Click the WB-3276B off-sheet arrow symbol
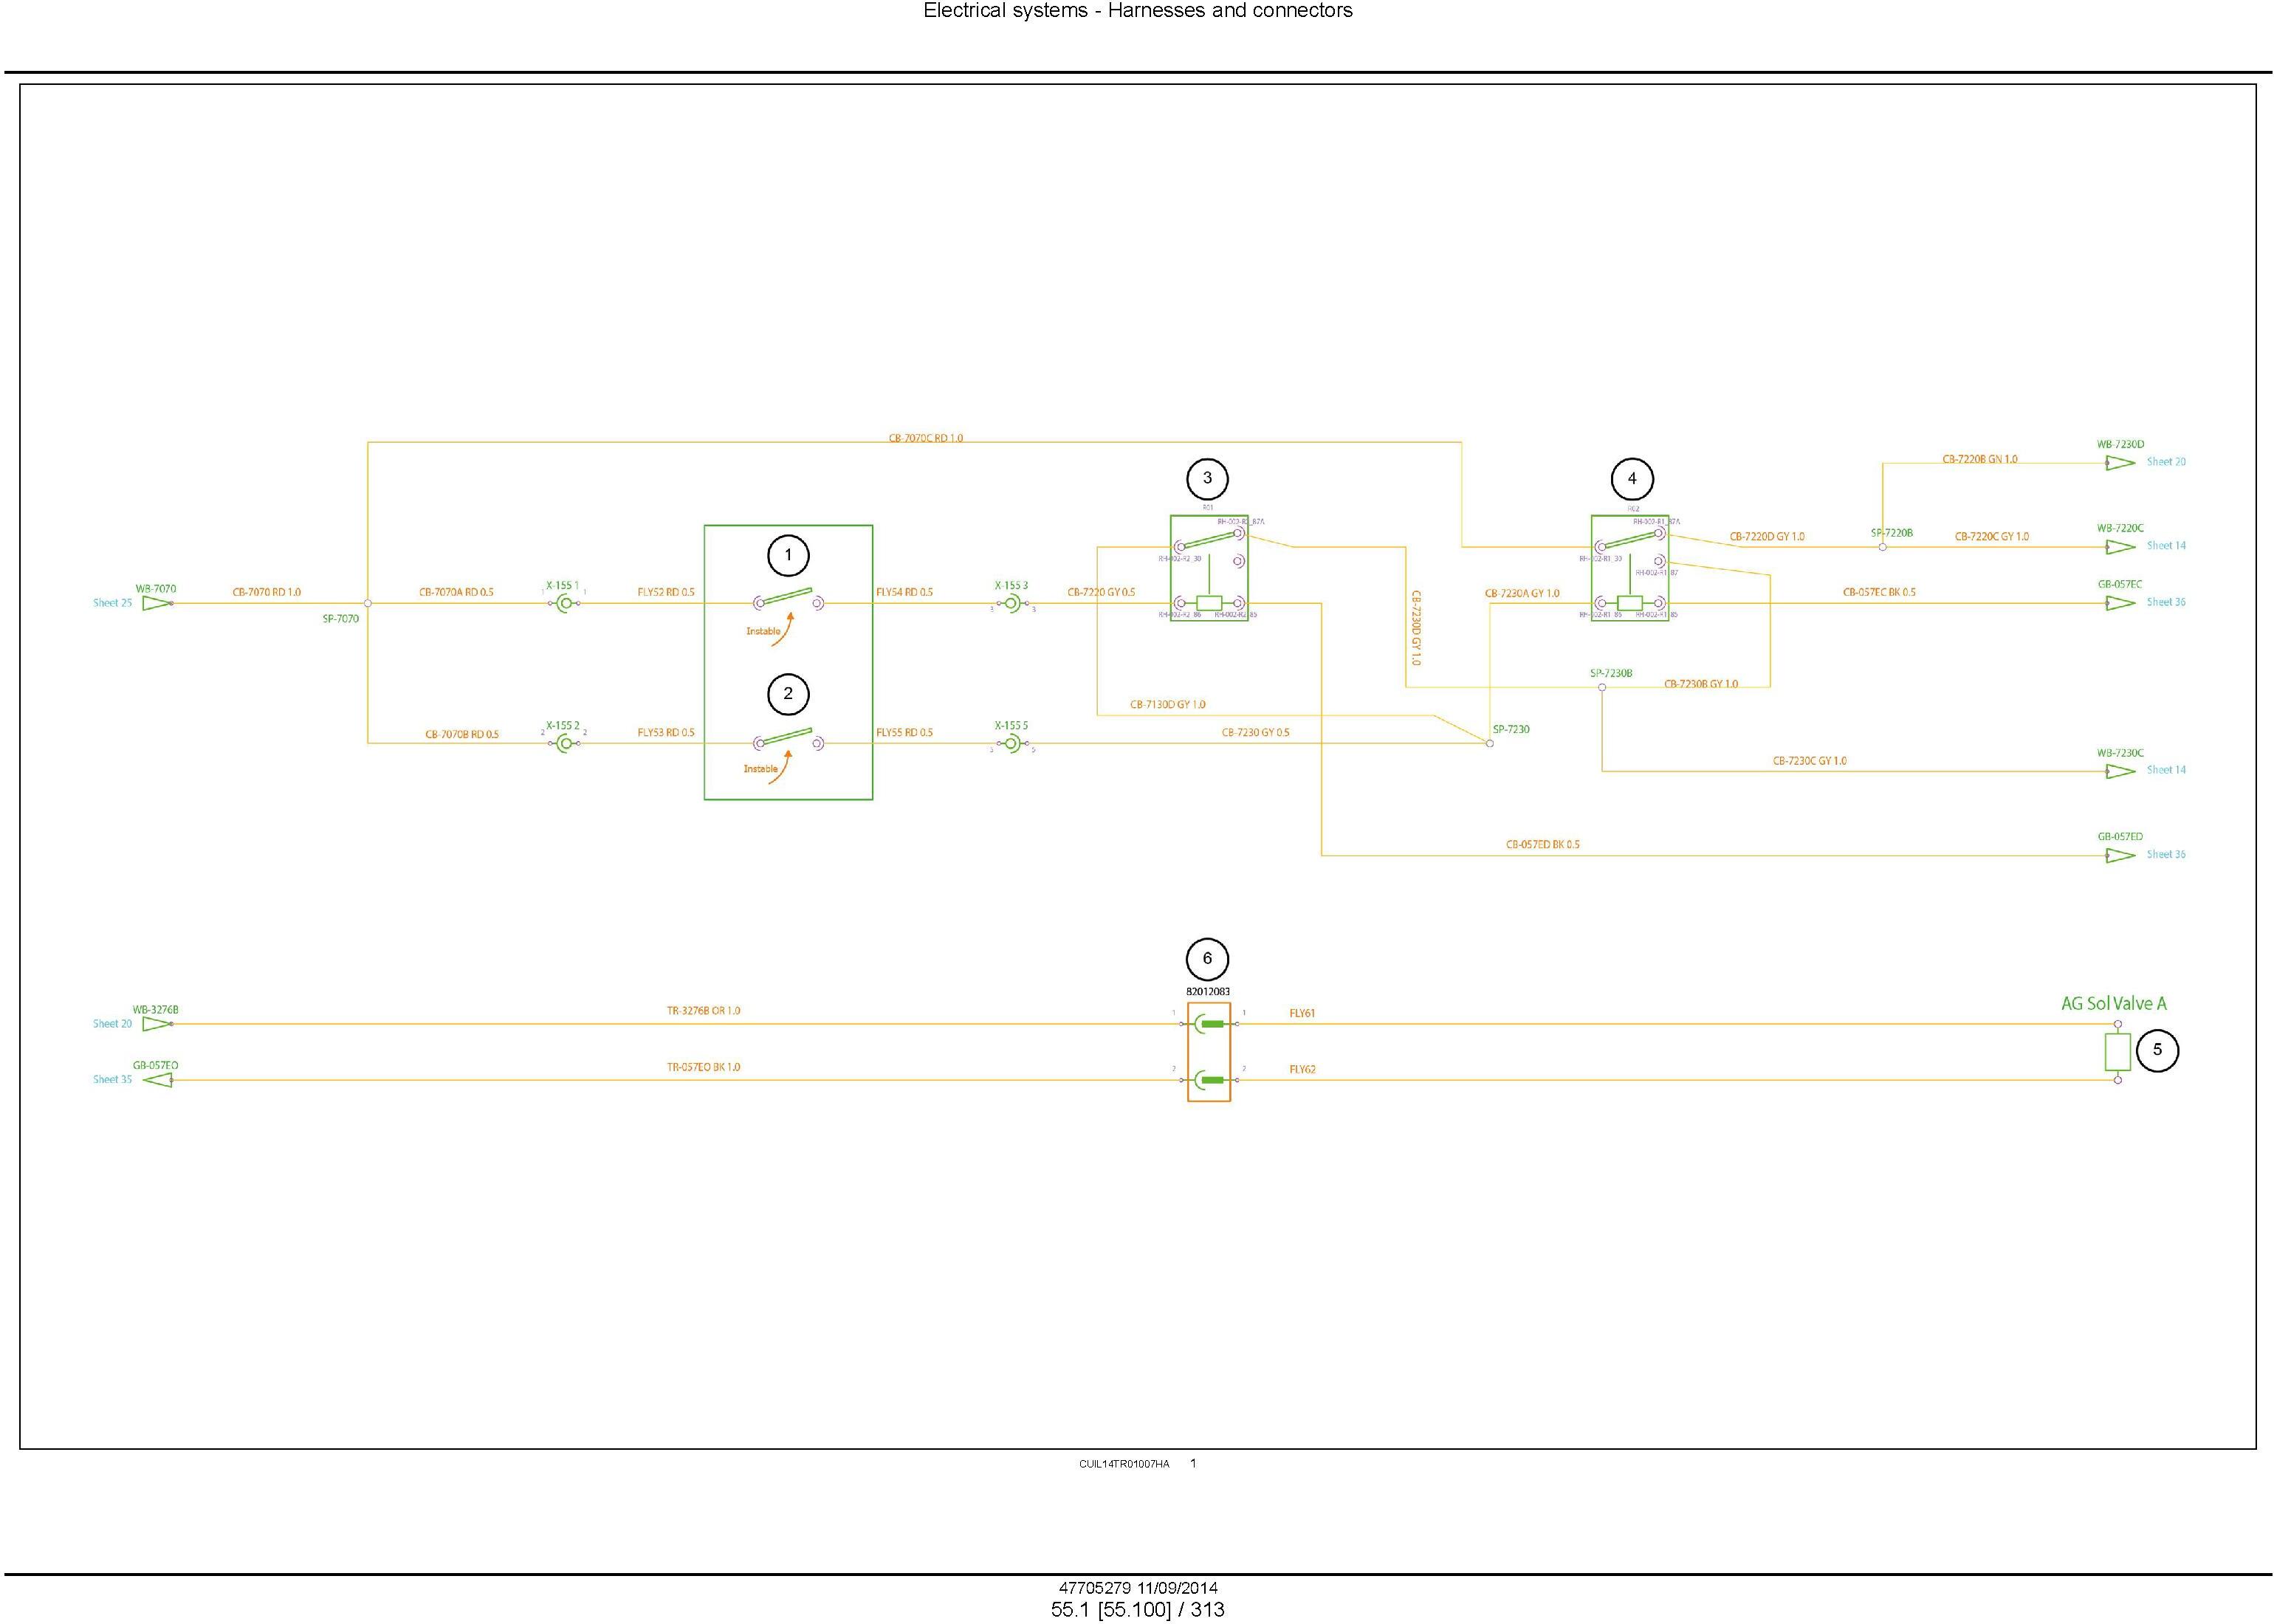Screen dimensions: 2274x1624 coord(157,1024)
